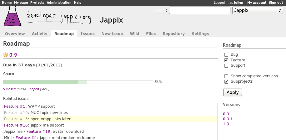Switch to the Issues tab
This screenshot has height=140, width=286.
point(87,34)
